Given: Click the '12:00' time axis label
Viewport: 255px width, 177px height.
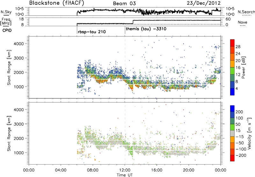Looking at the screenshot, I should tap(125, 170).
